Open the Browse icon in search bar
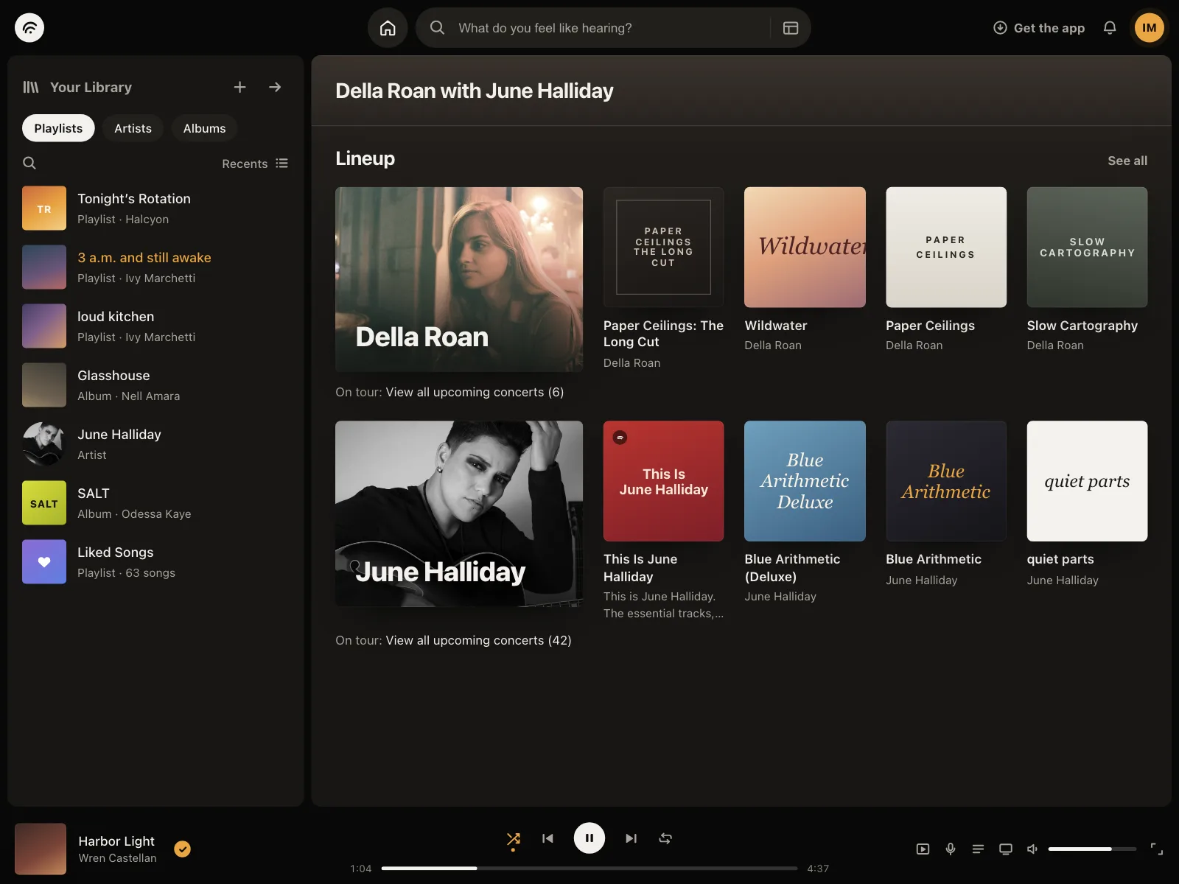The height and width of the screenshot is (884, 1179). 791,28
